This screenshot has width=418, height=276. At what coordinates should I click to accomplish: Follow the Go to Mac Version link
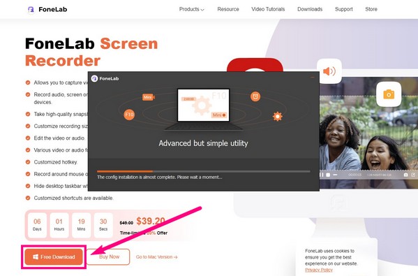pyautogui.click(x=157, y=257)
